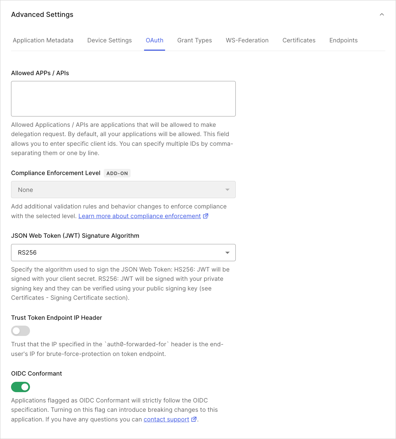Open the Device Settings tab
Image resolution: width=396 pixels, height=439 pixels.
pos(109,40)
